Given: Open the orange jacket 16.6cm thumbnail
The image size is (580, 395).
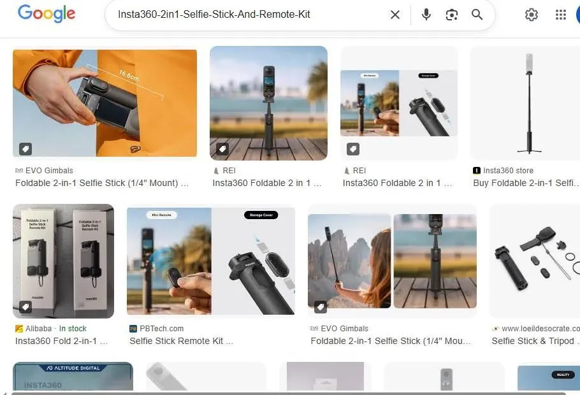Looking at the screenshot, I should (105, 103).
